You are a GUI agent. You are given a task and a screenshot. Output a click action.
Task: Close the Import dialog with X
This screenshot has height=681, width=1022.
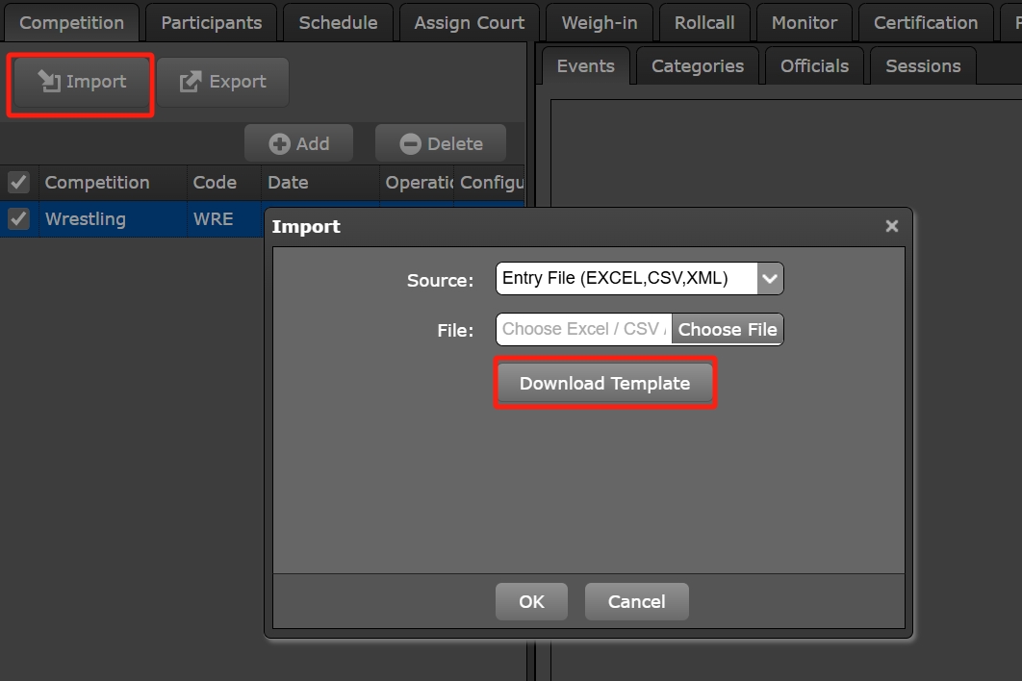(x=891, y=226)
